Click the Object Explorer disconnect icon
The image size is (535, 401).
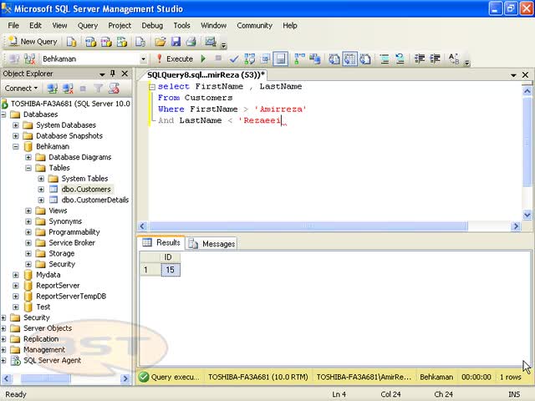click(x=68, y=89)
